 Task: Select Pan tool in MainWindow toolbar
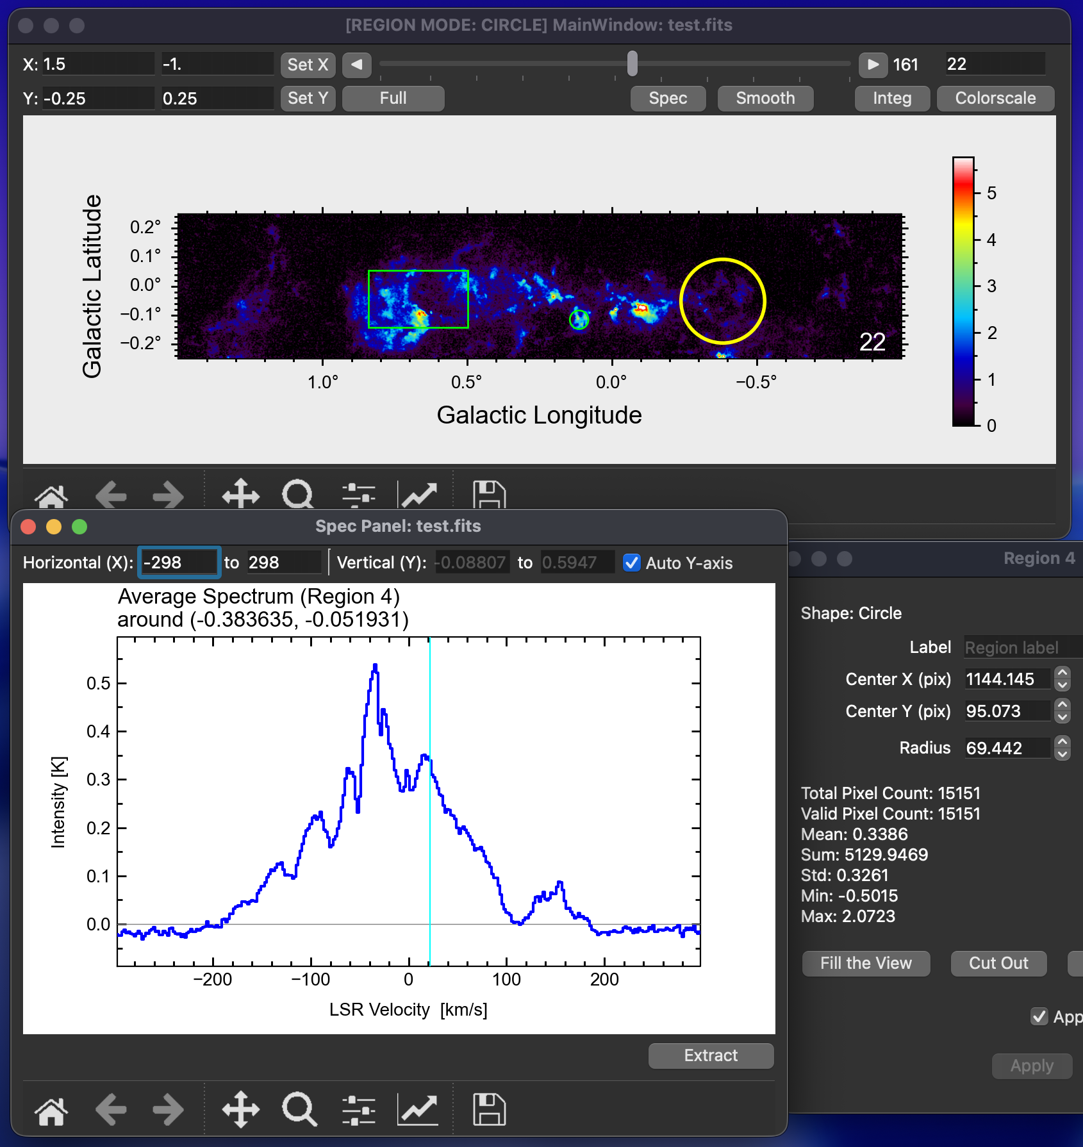240,494
